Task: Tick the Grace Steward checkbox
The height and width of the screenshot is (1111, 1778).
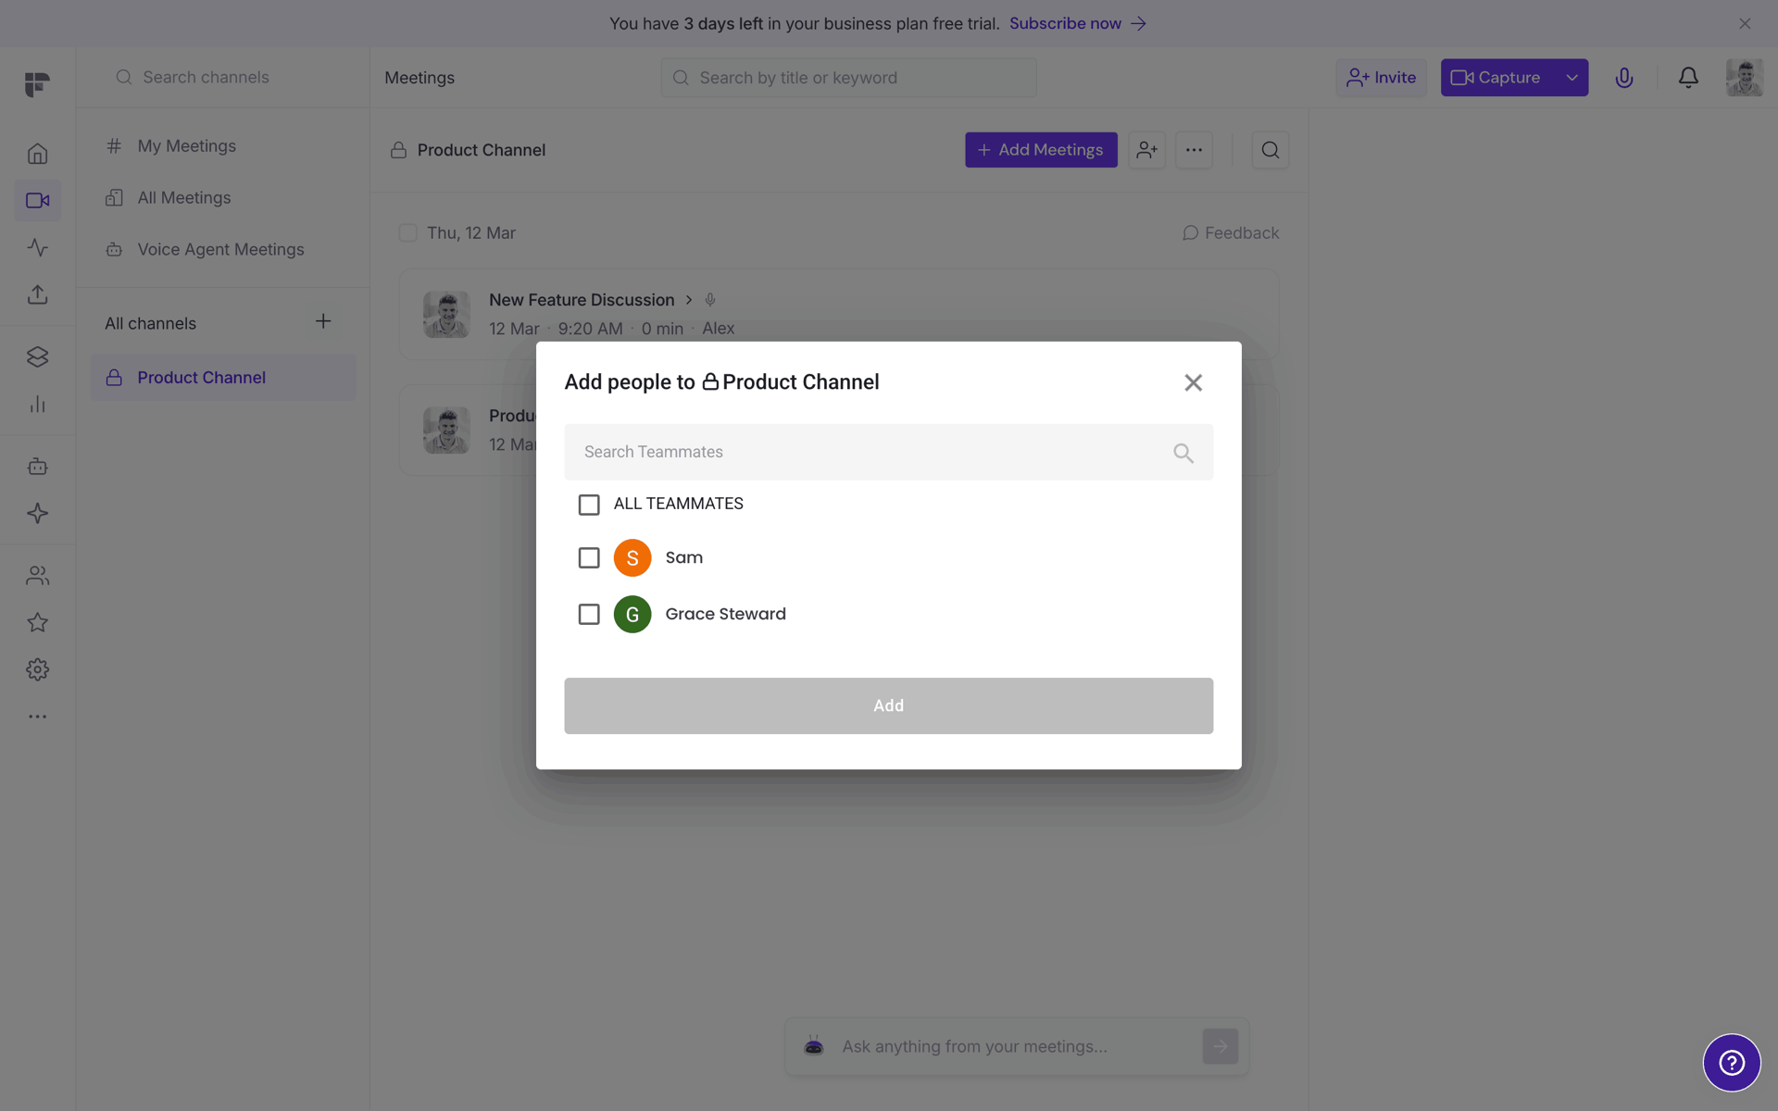Action: 589,614
